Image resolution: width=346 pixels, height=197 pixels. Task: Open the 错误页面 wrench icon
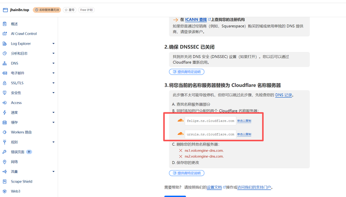tap(5, 152)
